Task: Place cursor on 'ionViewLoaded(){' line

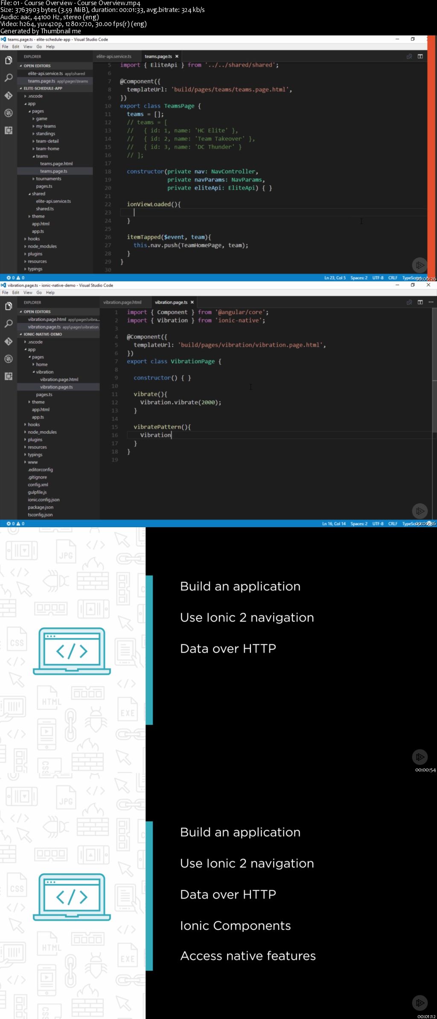Action: coord(154,204)
